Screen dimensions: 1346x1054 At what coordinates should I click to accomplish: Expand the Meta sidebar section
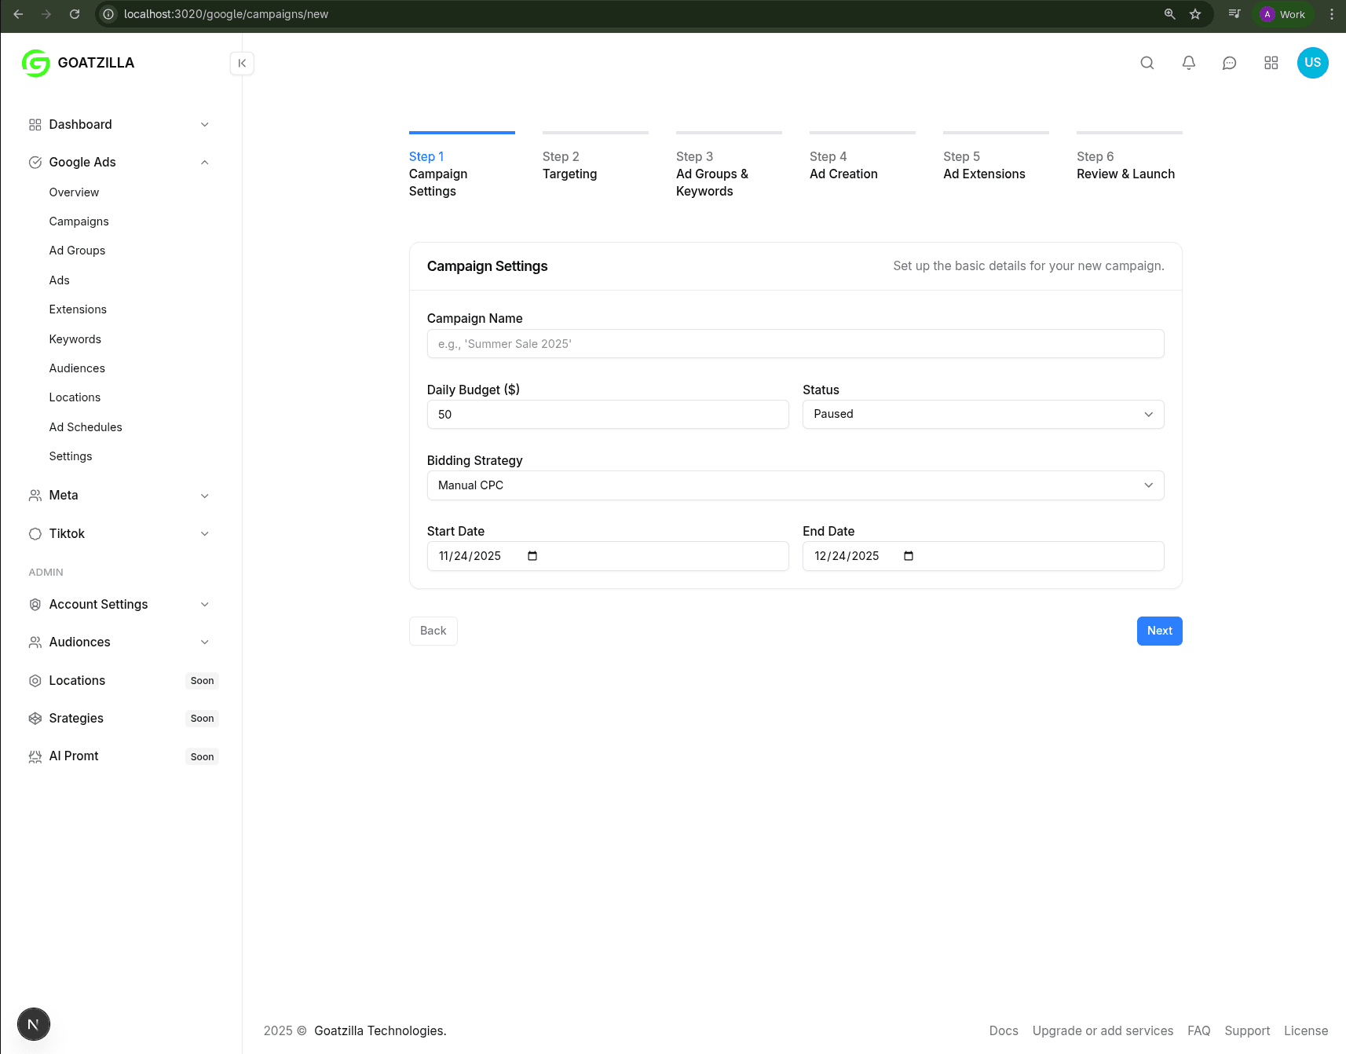(204, 496)
